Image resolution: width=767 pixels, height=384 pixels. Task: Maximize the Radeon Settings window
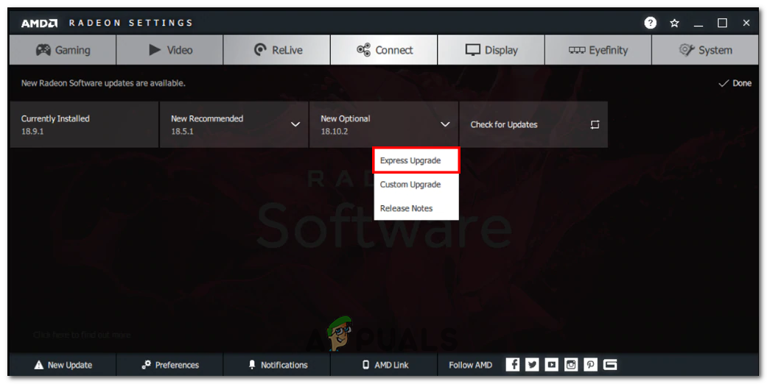coord(723,23)
